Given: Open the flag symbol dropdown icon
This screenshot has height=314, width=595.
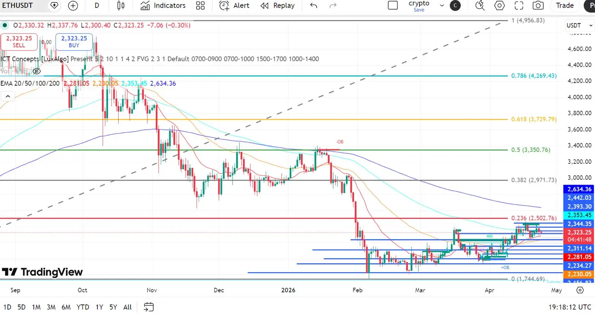Looking at the screenshot, I should pos(54,5).
